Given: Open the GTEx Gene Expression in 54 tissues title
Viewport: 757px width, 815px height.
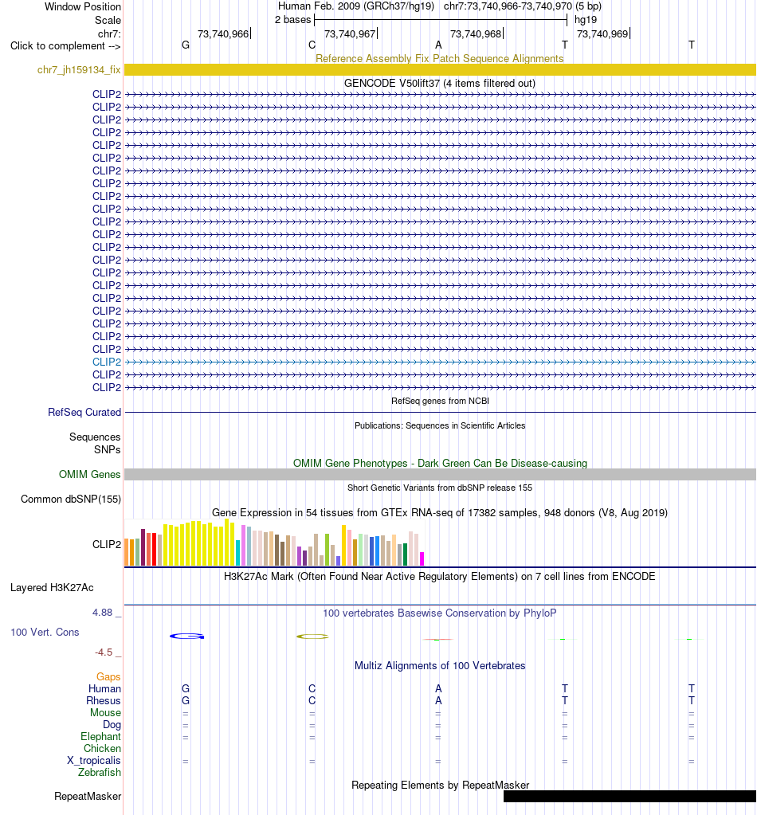Looking at the screenshot, I should (x=440, y=512).
